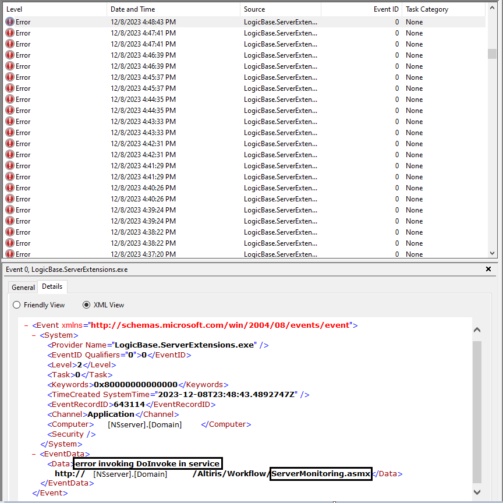Viewport: 503px width, 503px height.
Task: Select the XML View radio button
Action: click(x=87, y=305)
